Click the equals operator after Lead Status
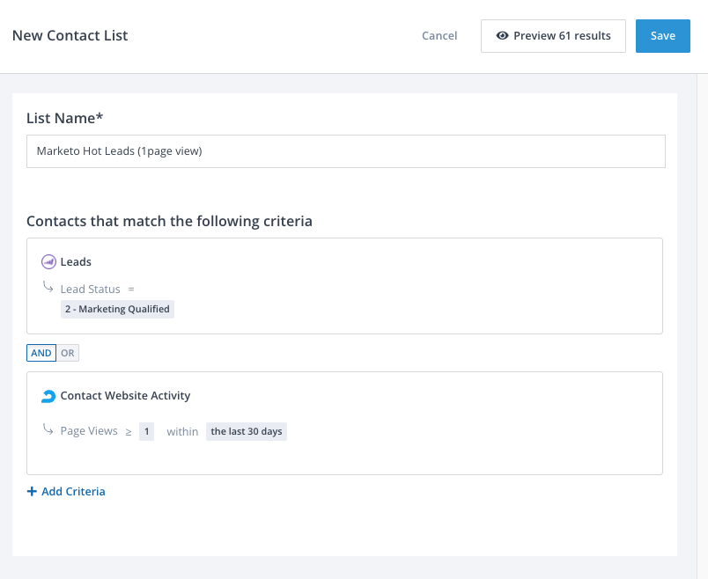Viewport: 708px width, 579px height. (x=131, y=289)
